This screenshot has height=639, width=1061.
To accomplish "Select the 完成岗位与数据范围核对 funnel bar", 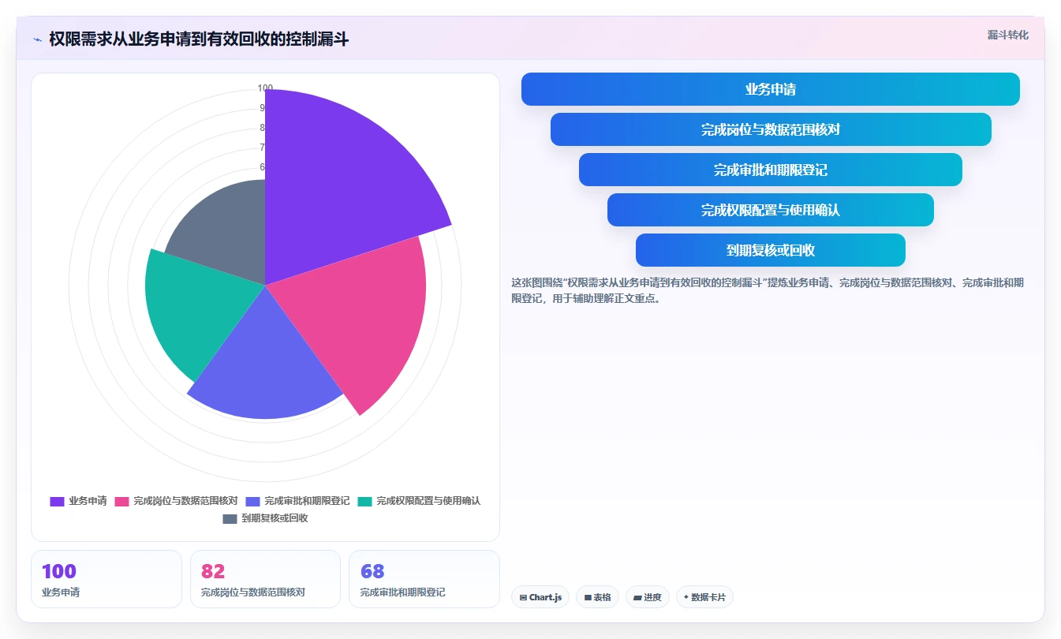I will (770, 129).
